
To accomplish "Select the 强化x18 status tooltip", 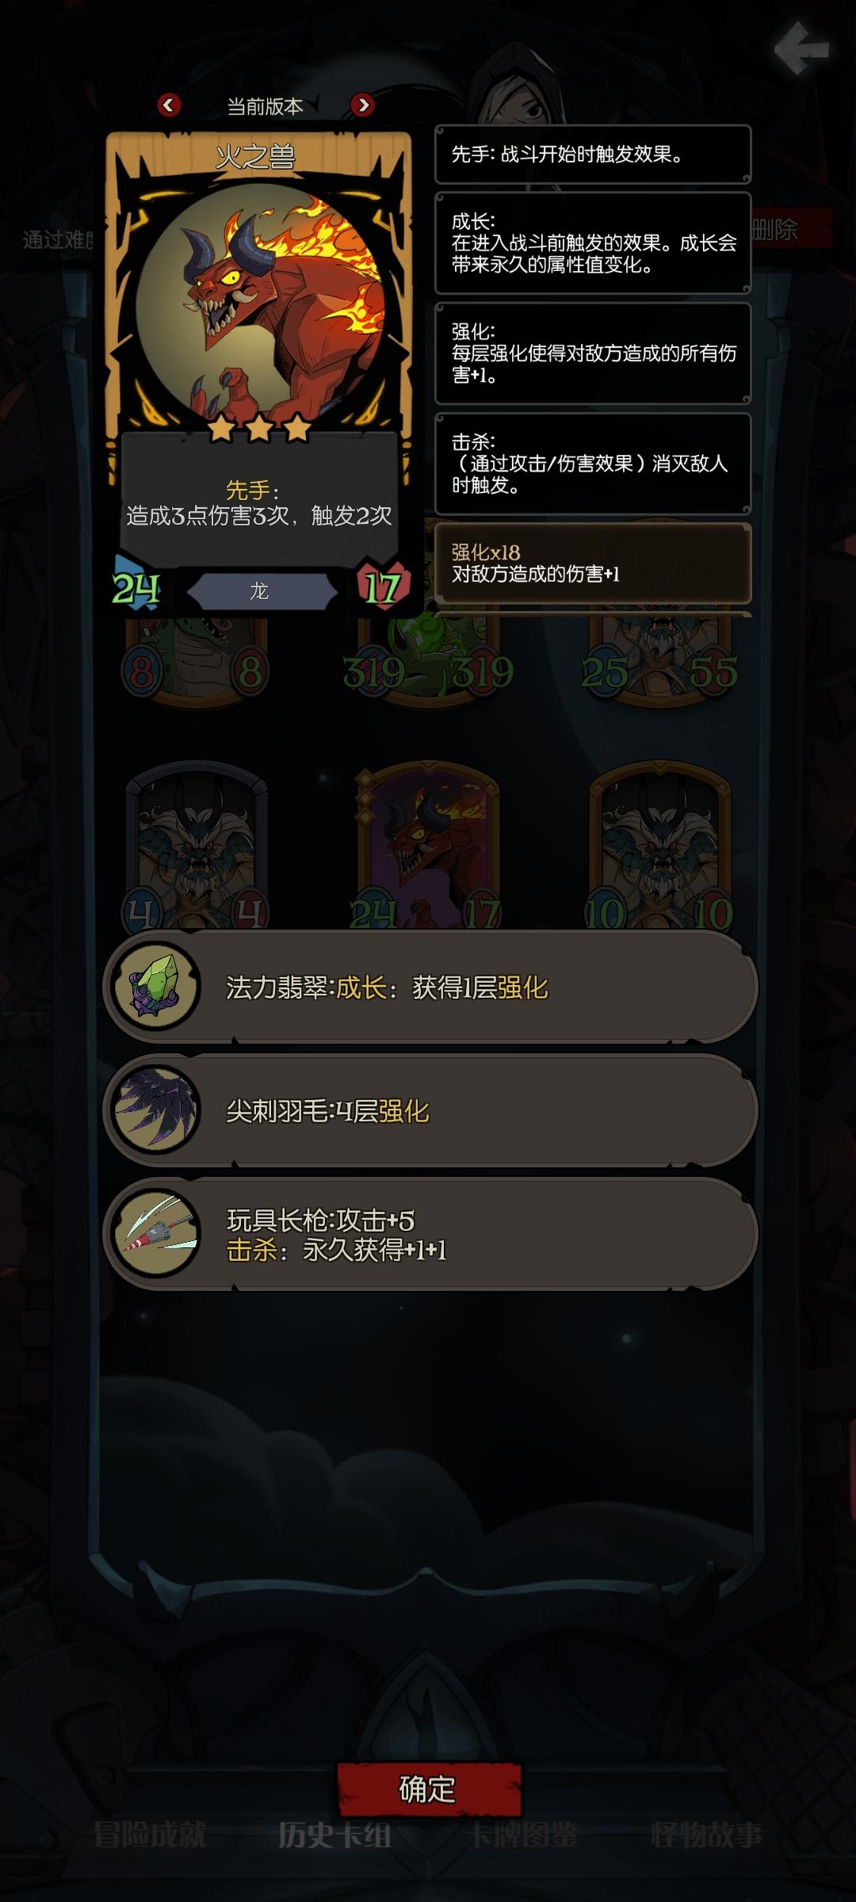I will coord(593,563).
